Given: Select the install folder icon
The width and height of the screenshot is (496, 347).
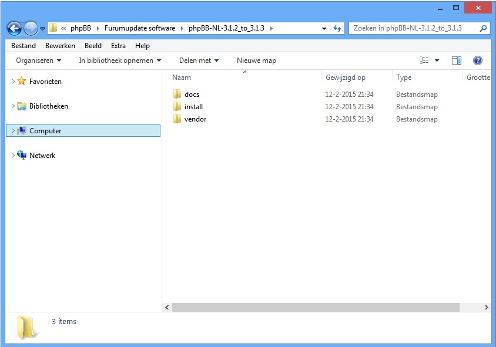Looking at the screenshot, I should (177, 106).
